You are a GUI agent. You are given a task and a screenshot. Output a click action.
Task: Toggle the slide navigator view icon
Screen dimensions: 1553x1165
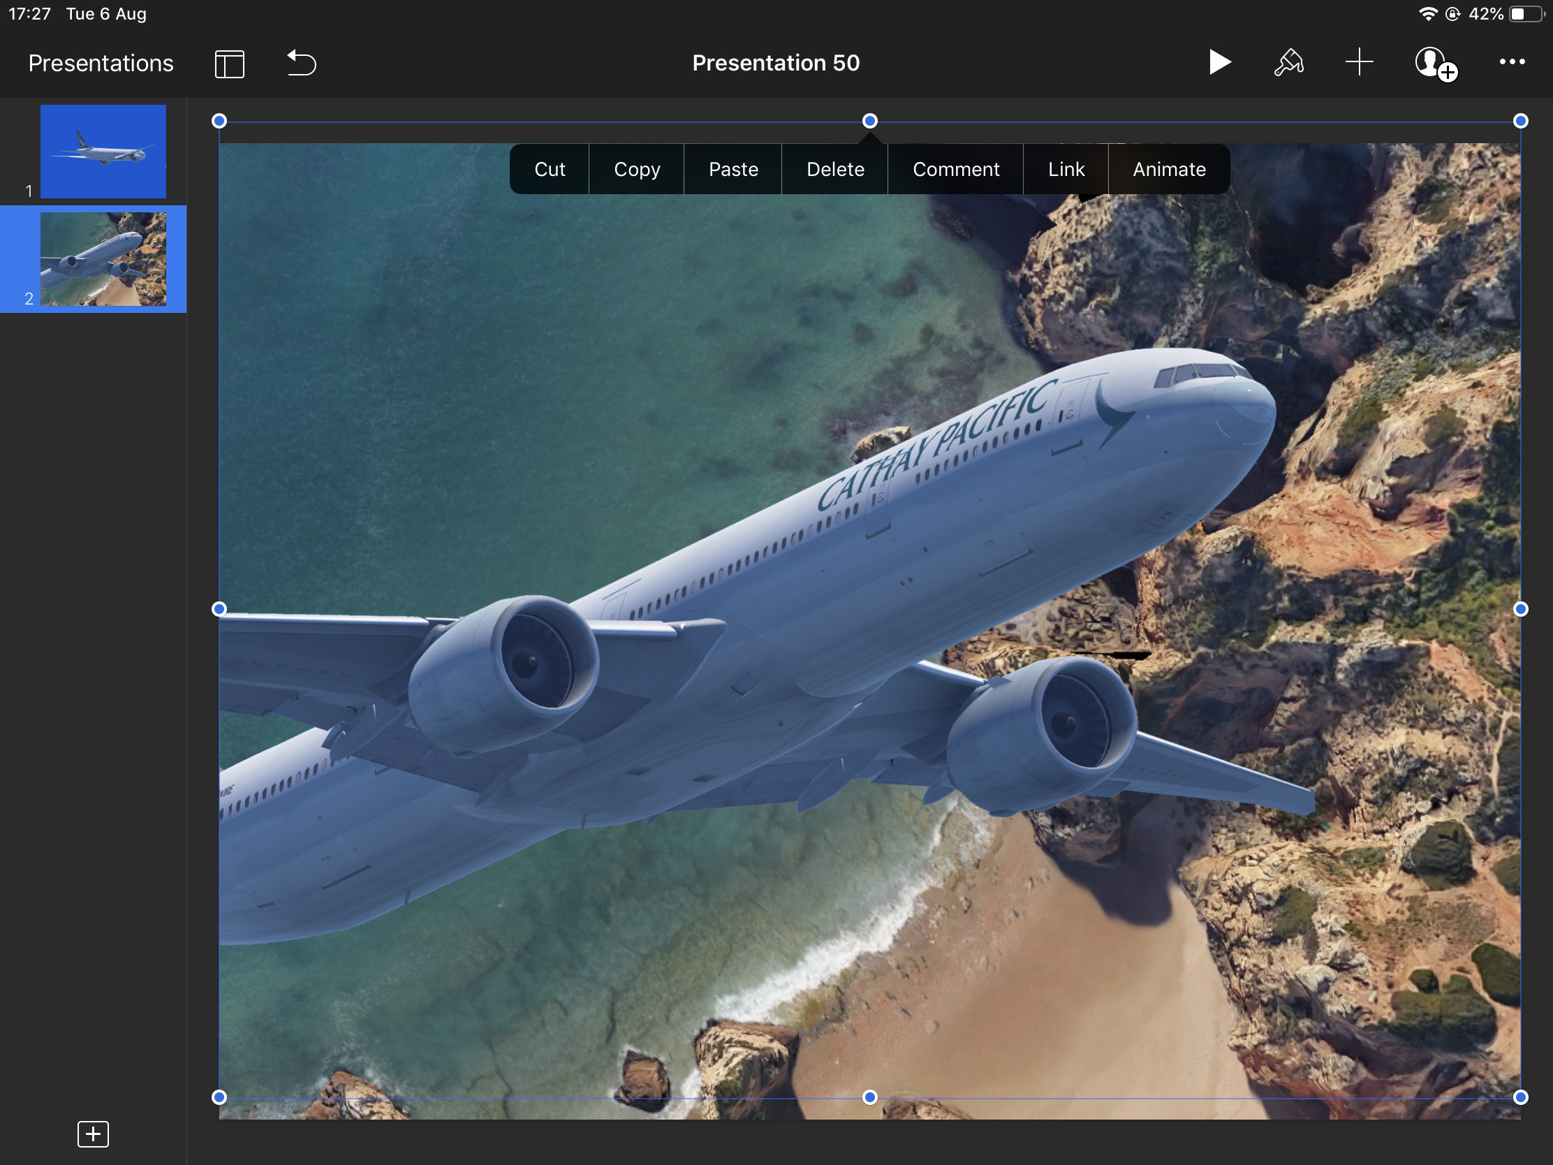pos(229,63)
